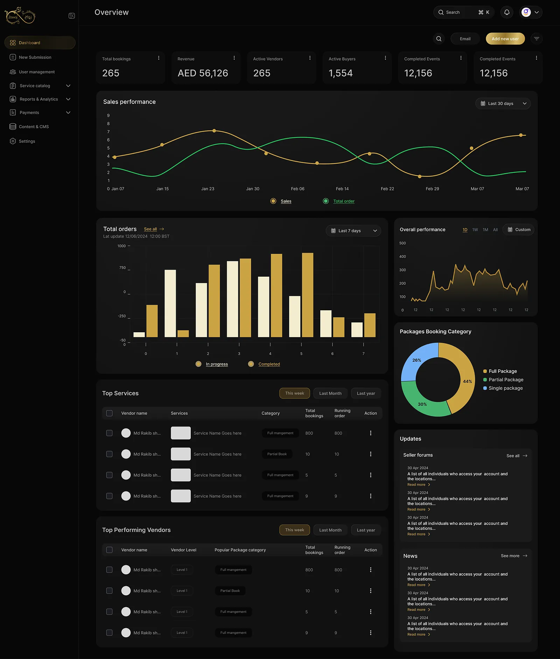Click into the top Search field

pos(464,12)
